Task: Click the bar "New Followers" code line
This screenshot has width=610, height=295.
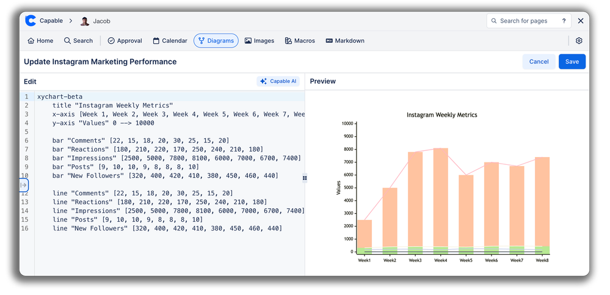Action: point(165,175)
